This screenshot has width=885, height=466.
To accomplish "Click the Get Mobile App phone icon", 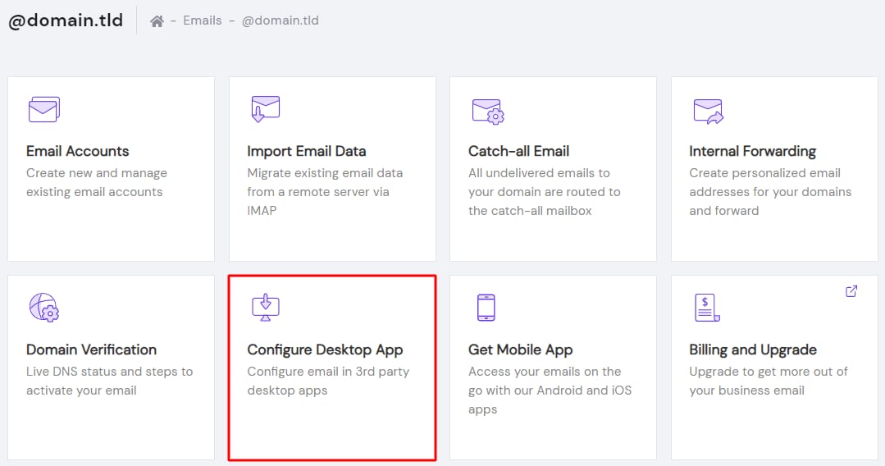I will click(486, 307).
